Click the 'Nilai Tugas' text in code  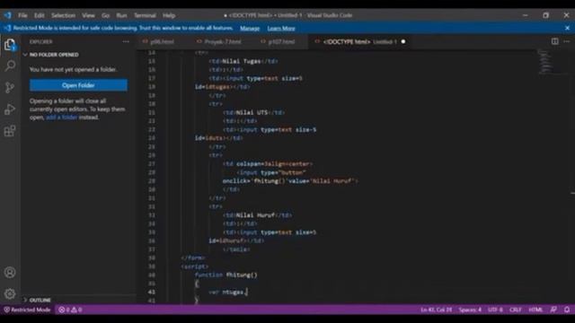click(x=242, y=61)
